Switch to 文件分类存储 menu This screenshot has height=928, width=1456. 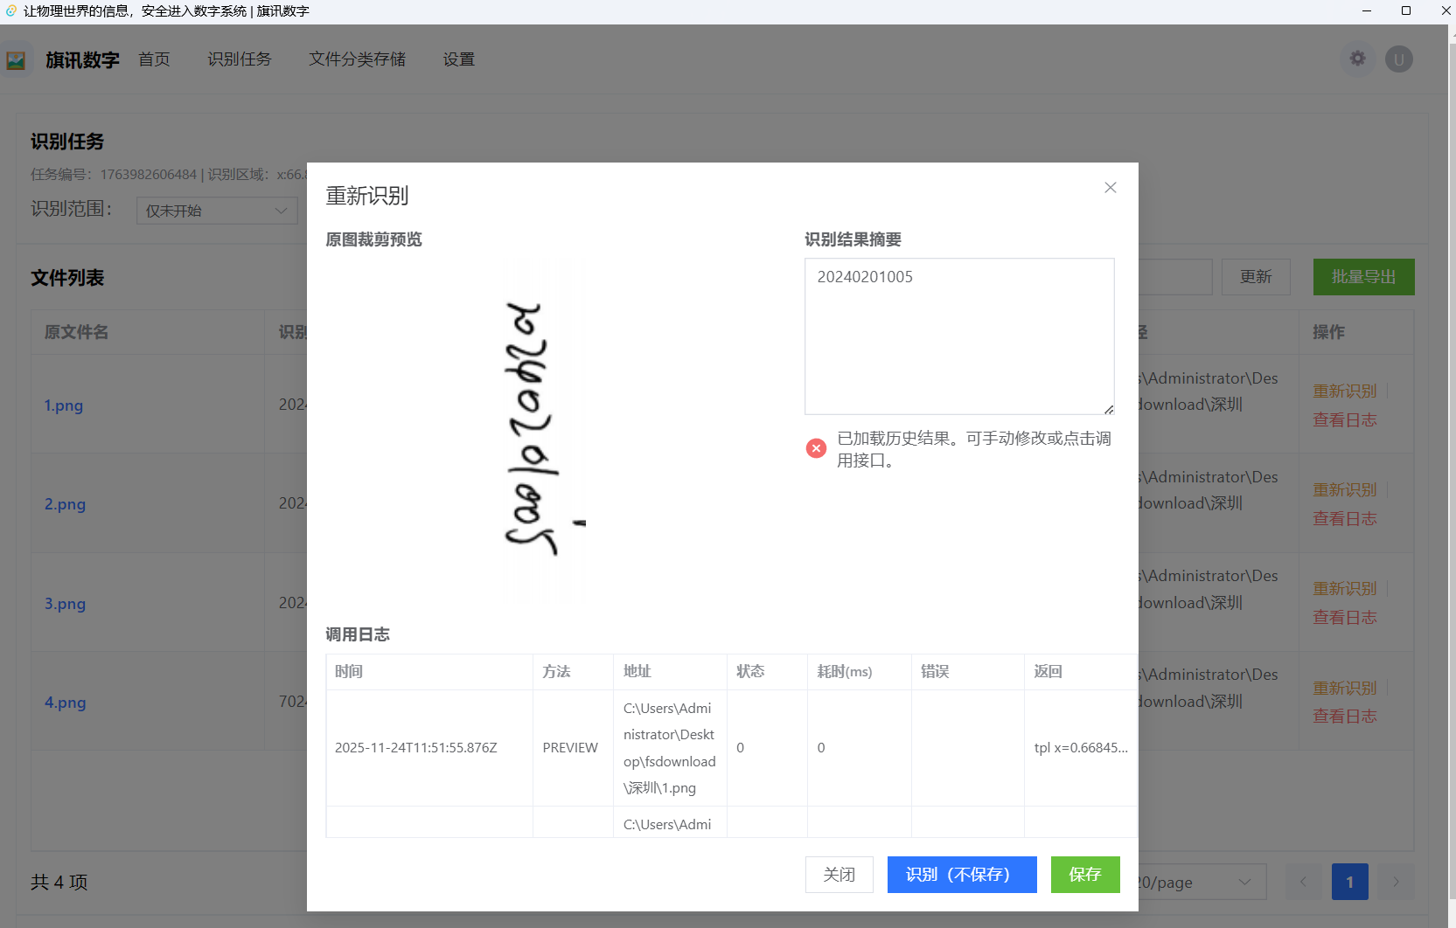pyautogui.click(x=357, y=59)
